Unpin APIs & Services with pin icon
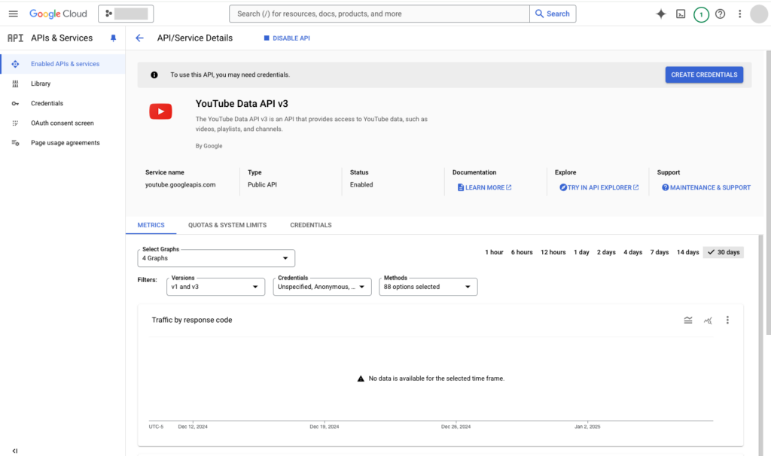This screenshot has height=456, width=771. coord(113,38)
